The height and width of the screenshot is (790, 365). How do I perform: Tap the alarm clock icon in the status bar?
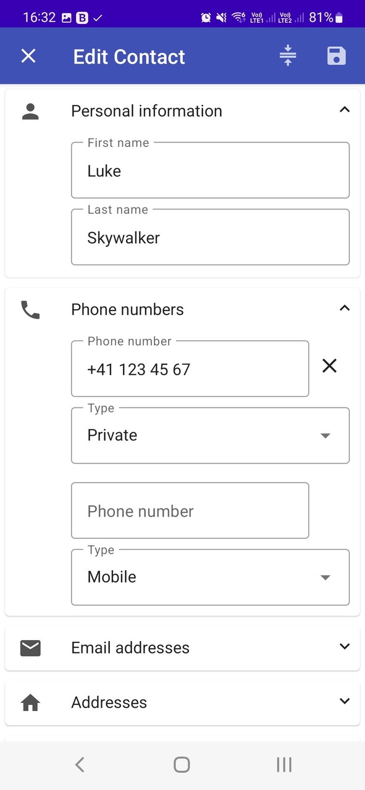(x=205, y=17)
